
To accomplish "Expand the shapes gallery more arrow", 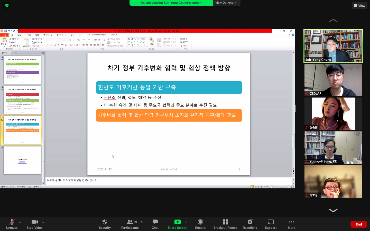I will 147,45.
